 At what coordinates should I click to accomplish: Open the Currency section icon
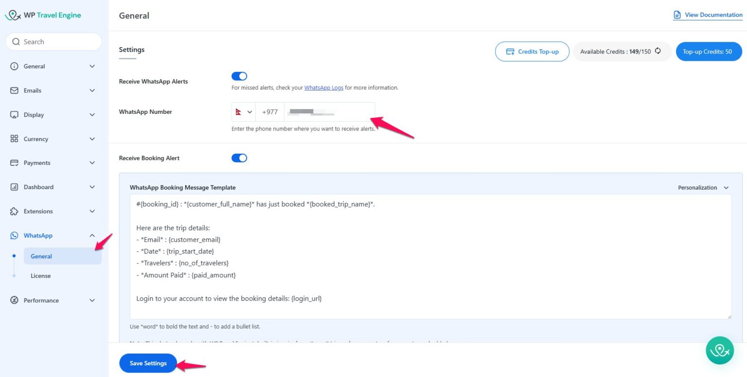(x=14, y=139)
